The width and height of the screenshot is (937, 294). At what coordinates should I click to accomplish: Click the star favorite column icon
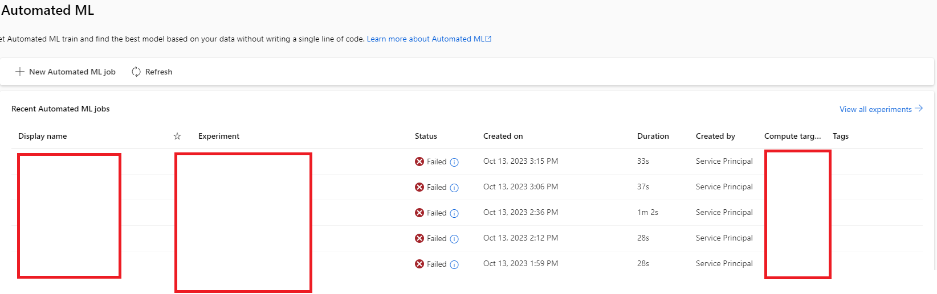coord(177,136)
